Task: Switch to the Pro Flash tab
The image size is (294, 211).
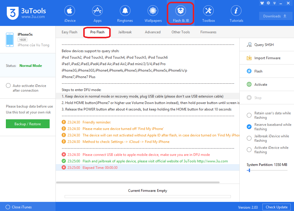Action: pos(97,32)
